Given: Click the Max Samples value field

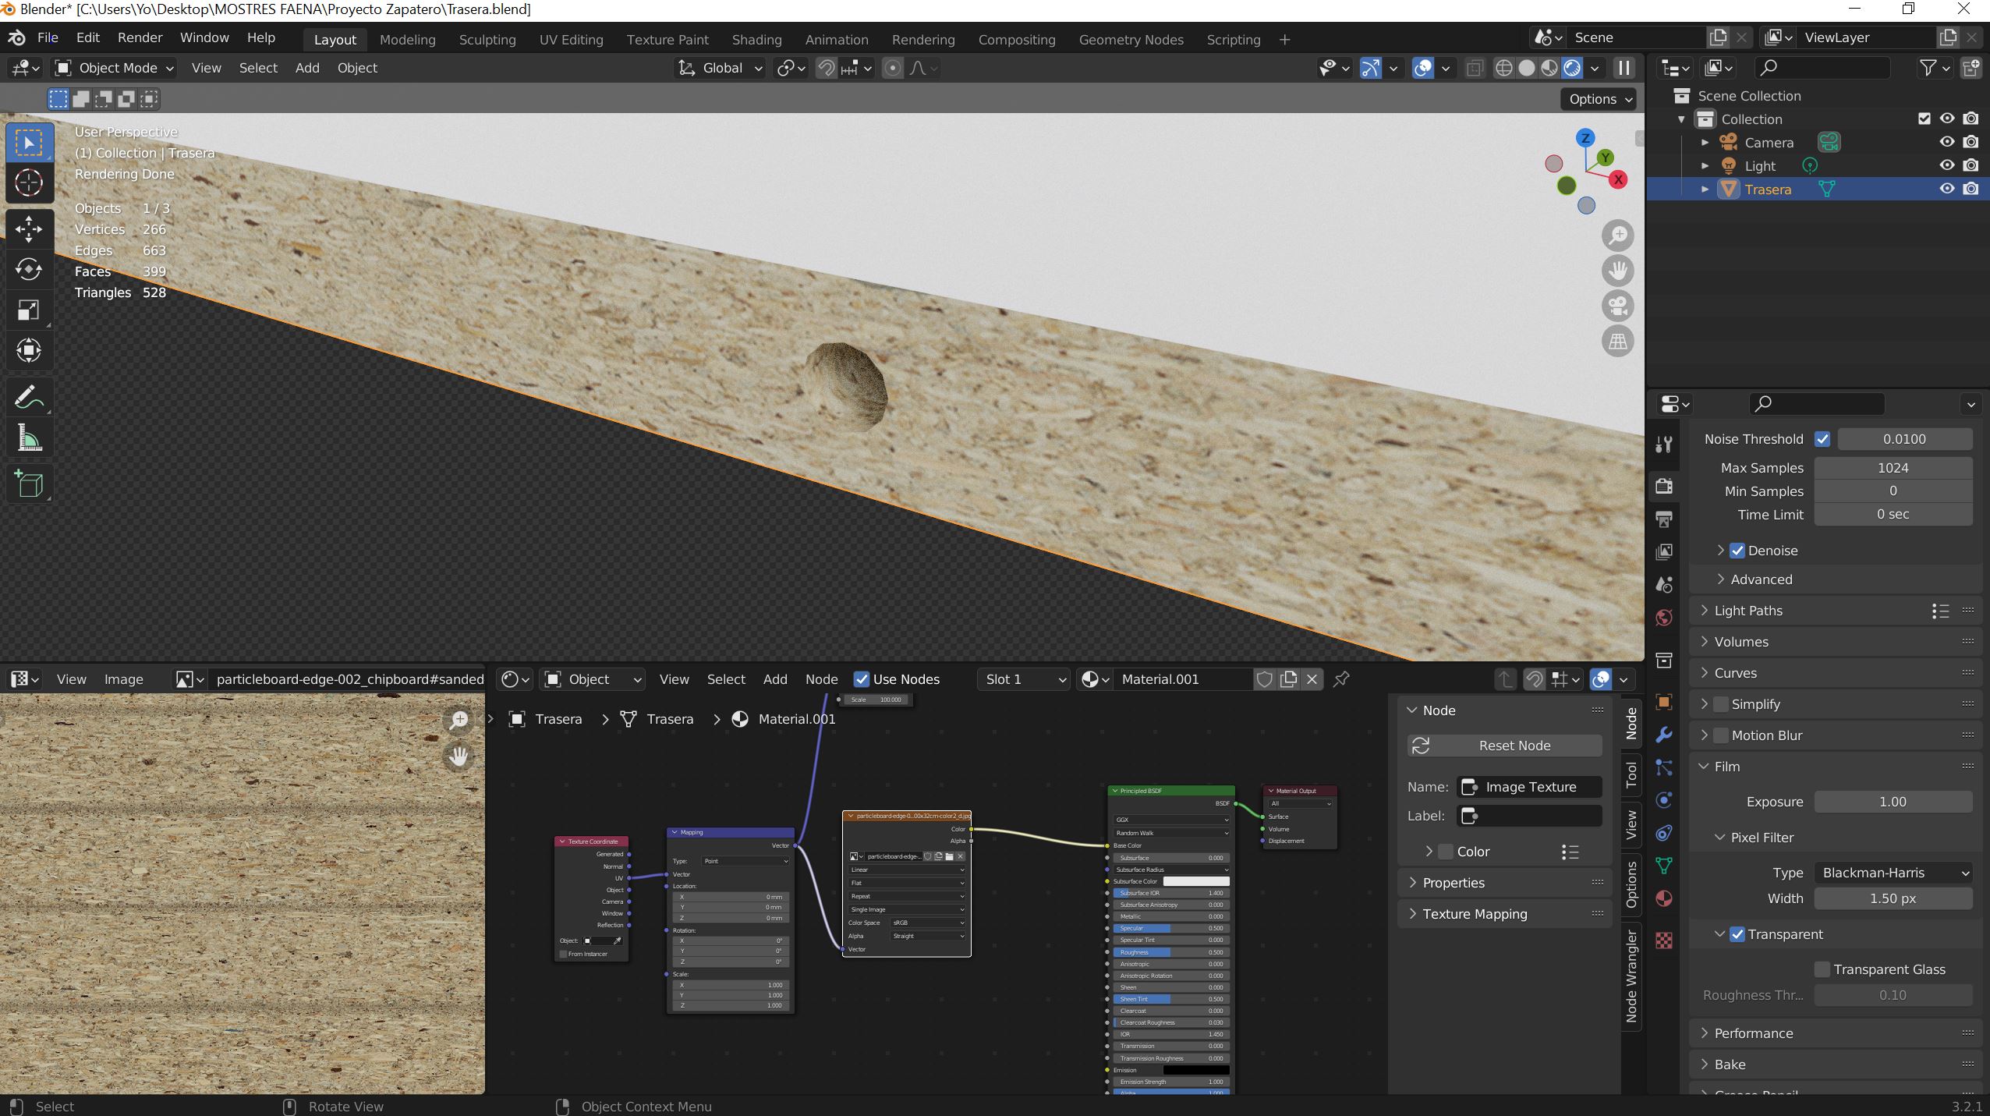Looking at the screenshot, I should 1893,468.
